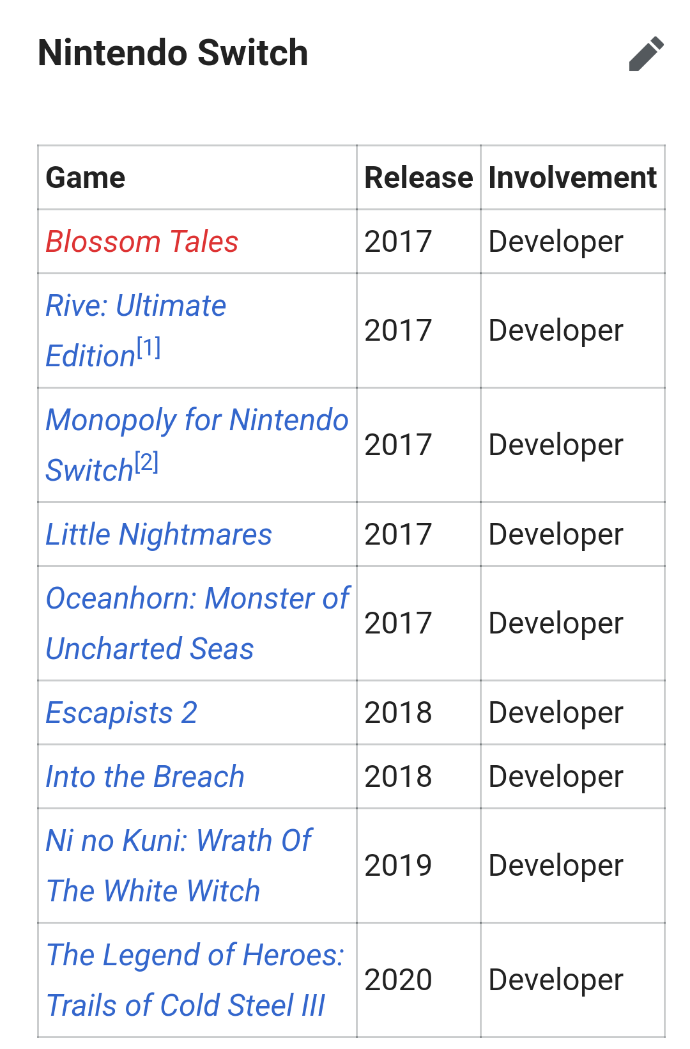Click the 2020 release year cell
Image resolution: width=690 pixels, height=1049 pixels.
pos(399,980)
